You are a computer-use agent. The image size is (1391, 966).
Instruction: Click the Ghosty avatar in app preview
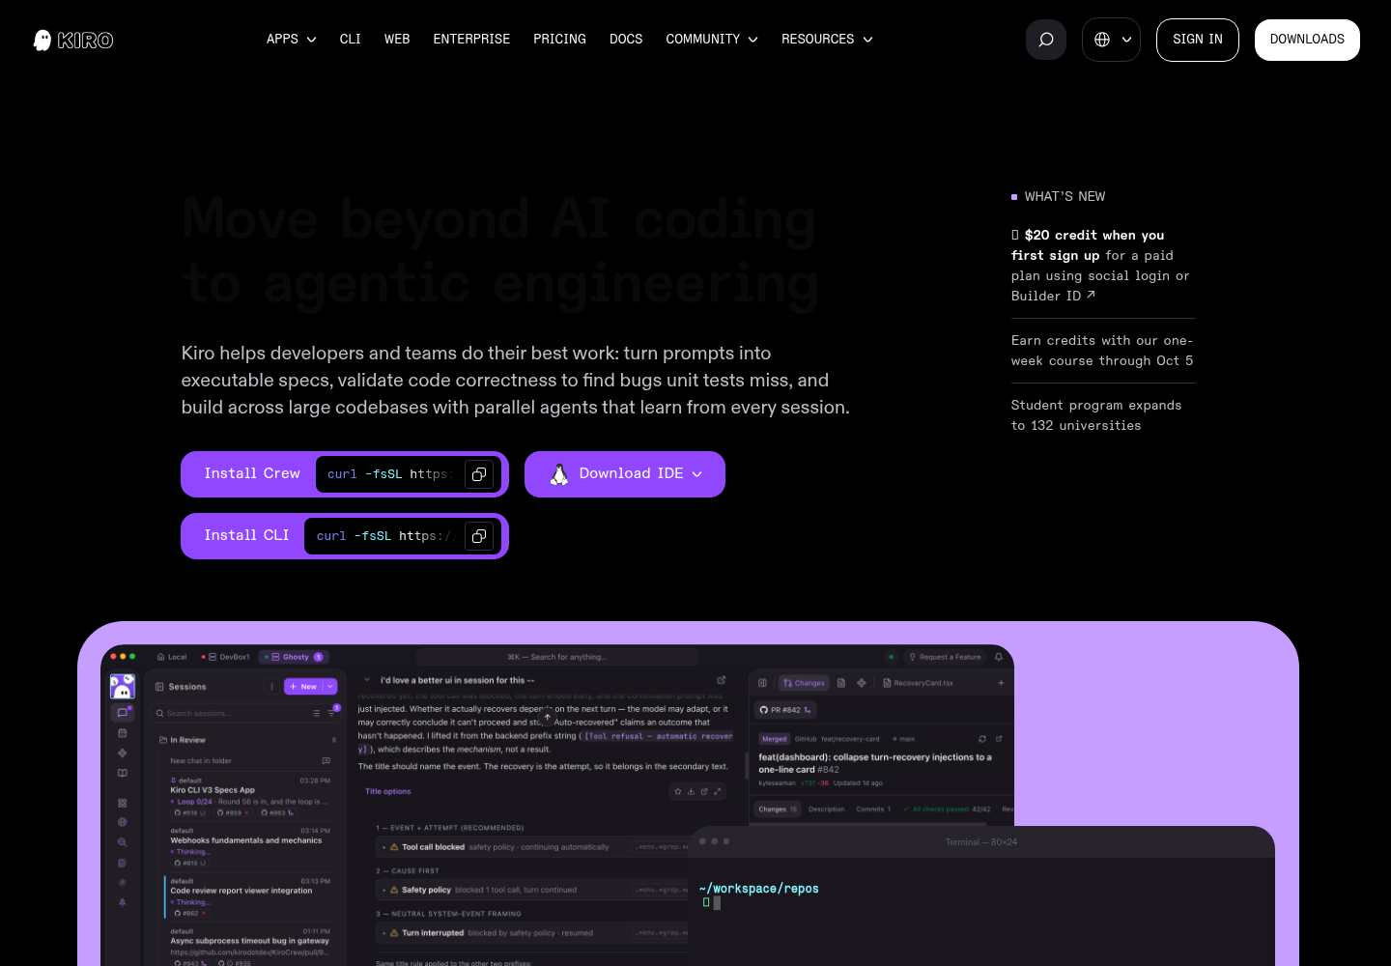[x=123, y=687]
